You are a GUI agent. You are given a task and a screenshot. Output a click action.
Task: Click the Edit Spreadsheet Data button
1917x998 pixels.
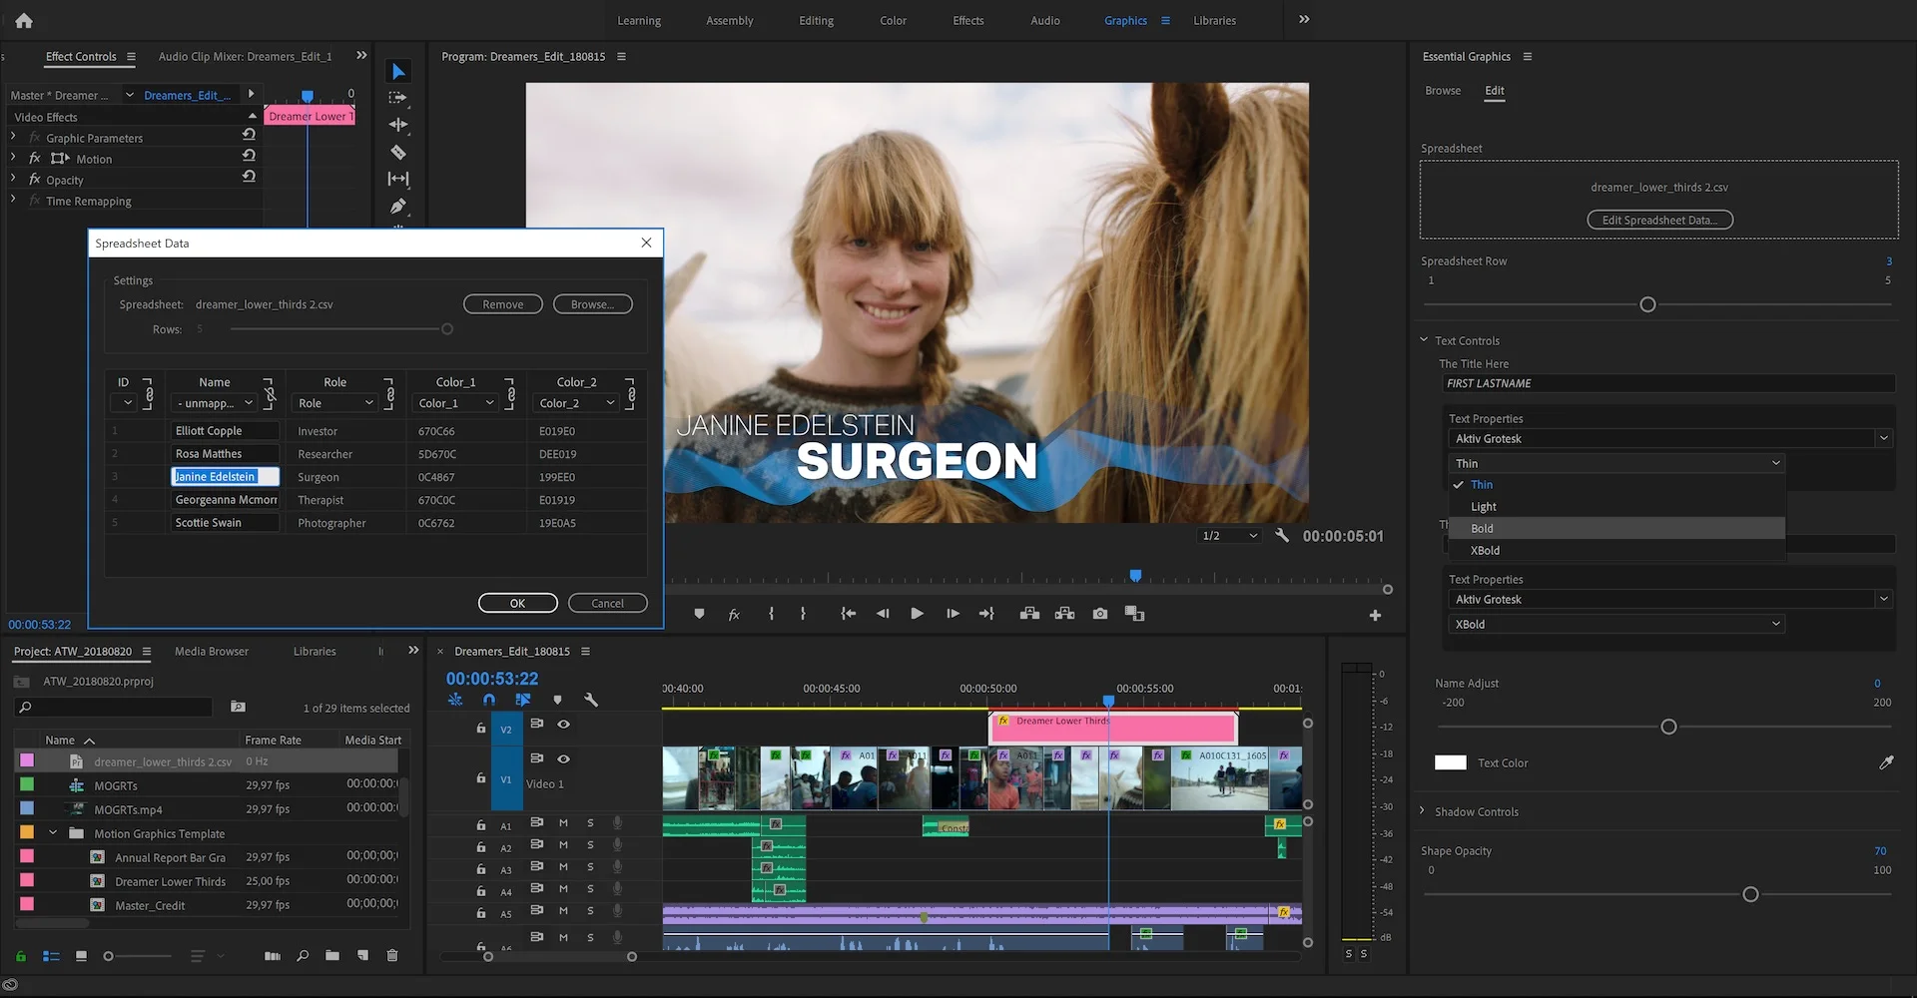click(x=1659, y=220)
